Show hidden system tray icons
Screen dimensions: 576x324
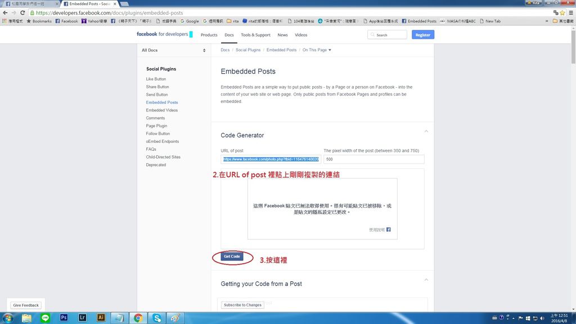pos(514,318)
